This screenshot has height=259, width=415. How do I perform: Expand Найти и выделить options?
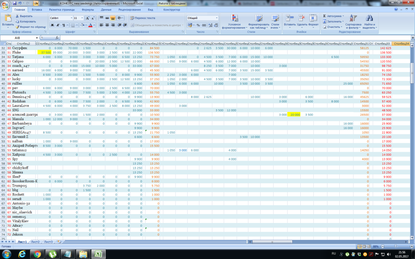[370, 22]
